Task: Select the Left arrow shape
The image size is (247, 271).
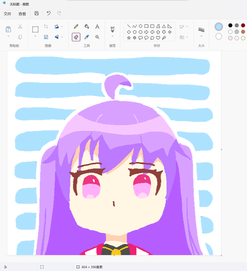Action: pyautogui.click(x=152, y=32)
